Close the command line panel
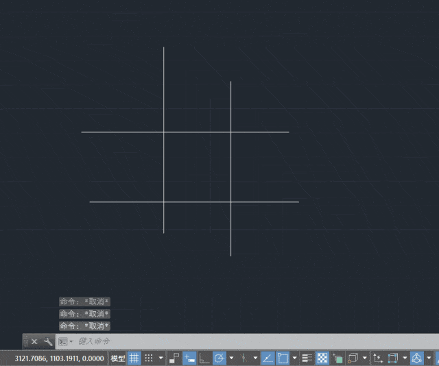439x366 pixels. click(x=34, y=341)
